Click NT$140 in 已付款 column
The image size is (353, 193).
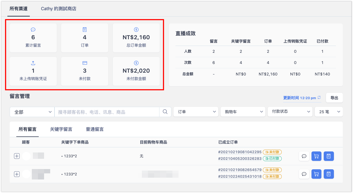(322, 74)
